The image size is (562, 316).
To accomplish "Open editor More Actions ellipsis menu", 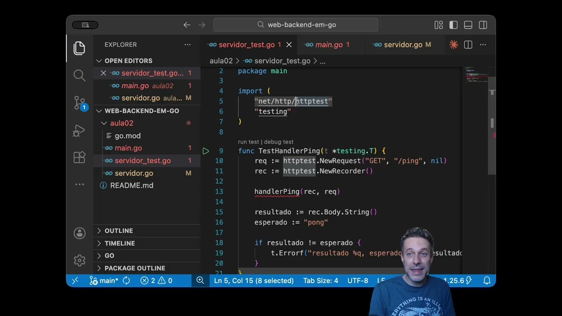I will click(x=483, y=45).
